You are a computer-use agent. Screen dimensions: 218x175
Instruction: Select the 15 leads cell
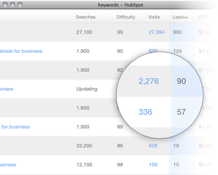[x=176, y=165]
